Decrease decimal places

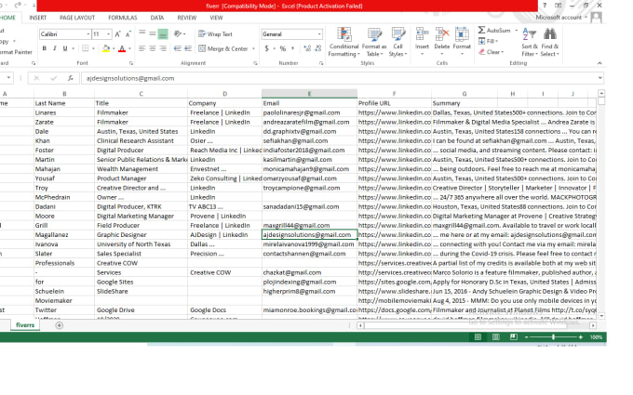(x=318, y=48)
